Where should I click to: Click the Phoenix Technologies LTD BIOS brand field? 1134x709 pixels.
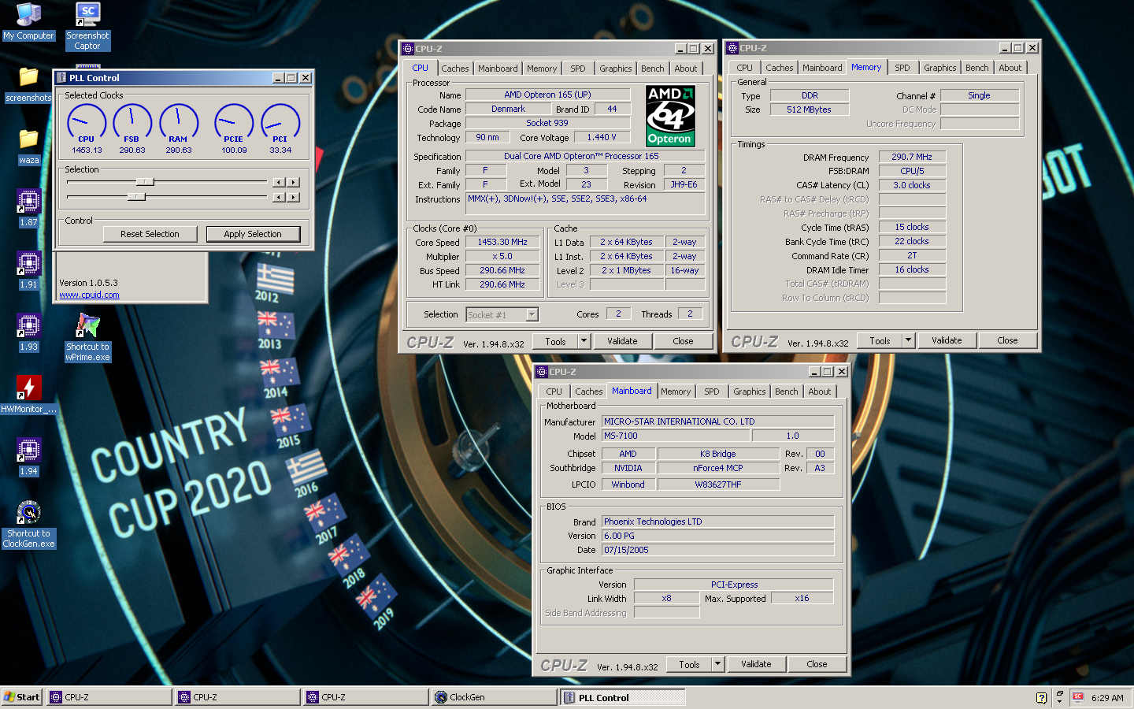coord(717,522)
